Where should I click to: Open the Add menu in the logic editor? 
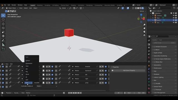pos(11,64)
